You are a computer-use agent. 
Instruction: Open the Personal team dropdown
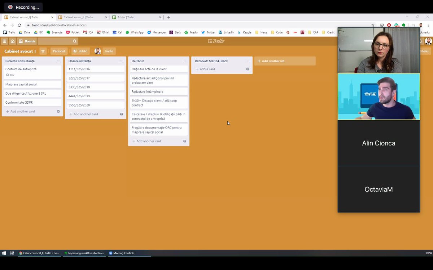click(59, 51)
